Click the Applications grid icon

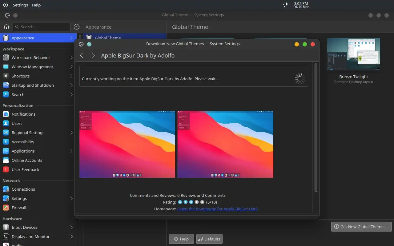pos(6,151)
